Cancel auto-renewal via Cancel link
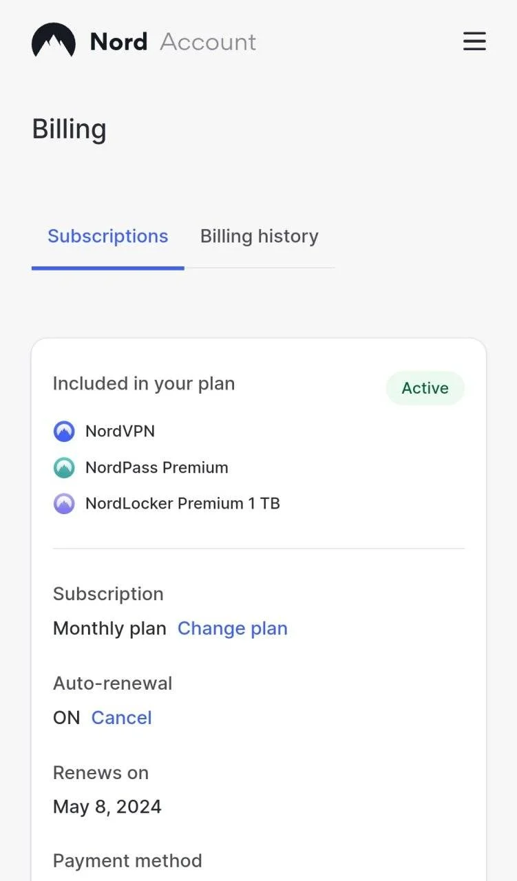Viewport: 517px width, 881px height. 121,718
